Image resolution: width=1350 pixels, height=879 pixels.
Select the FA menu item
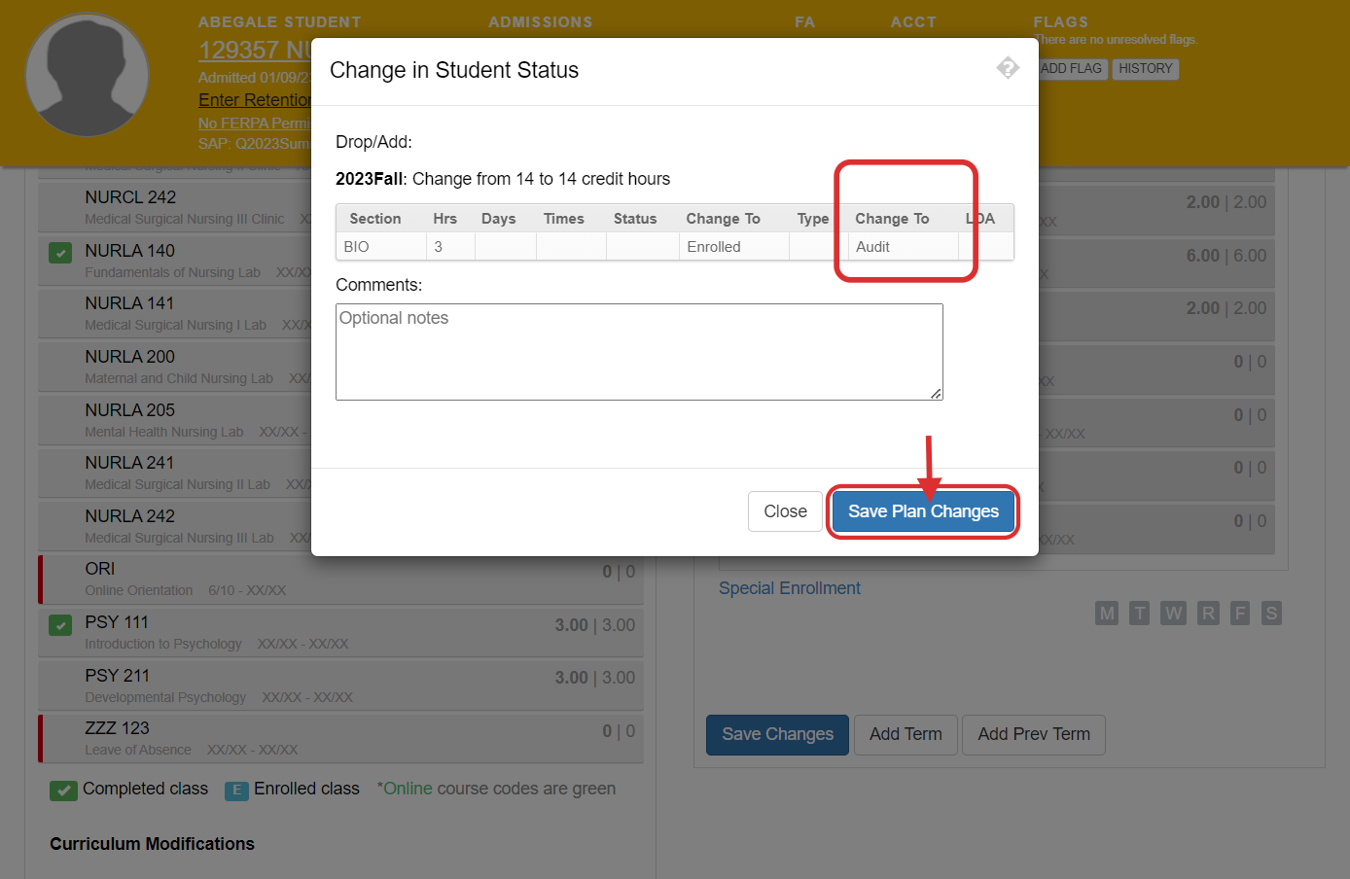tap(804, 21)
